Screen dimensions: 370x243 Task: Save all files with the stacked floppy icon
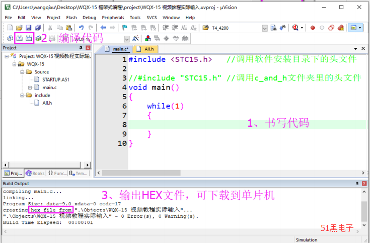[x=38, y=28]
